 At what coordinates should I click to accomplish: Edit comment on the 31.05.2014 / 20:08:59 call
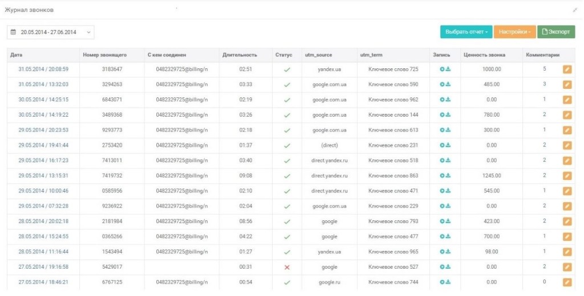(x=566, y=69)
